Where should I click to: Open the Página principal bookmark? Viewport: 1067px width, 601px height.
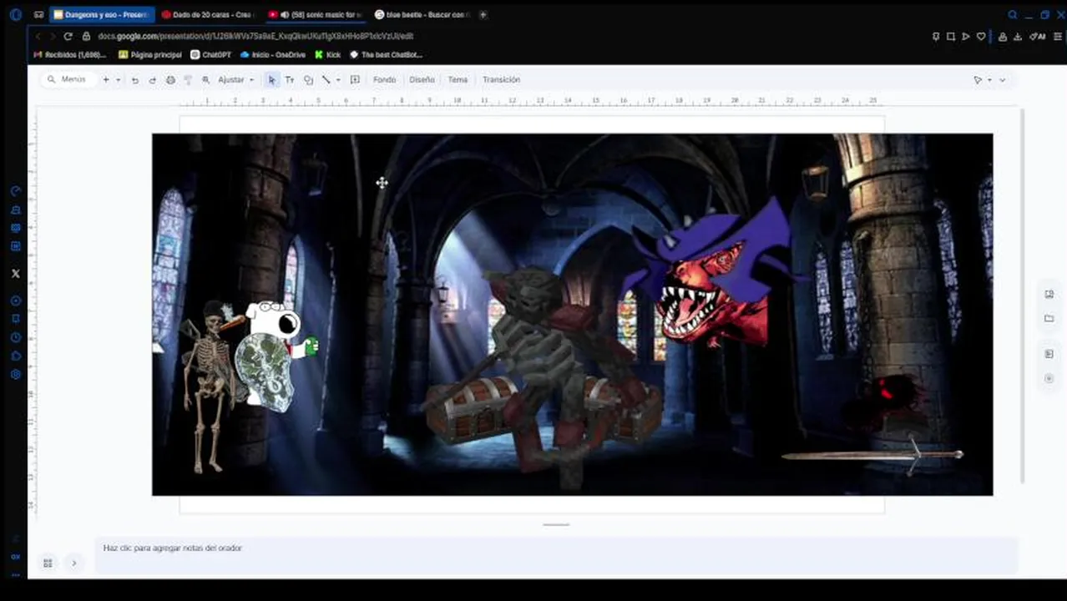(150, 55)
